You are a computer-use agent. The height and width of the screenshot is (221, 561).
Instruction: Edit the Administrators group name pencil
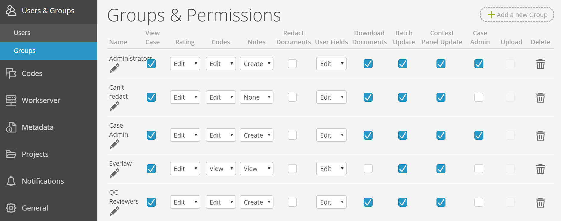[115, 68]
